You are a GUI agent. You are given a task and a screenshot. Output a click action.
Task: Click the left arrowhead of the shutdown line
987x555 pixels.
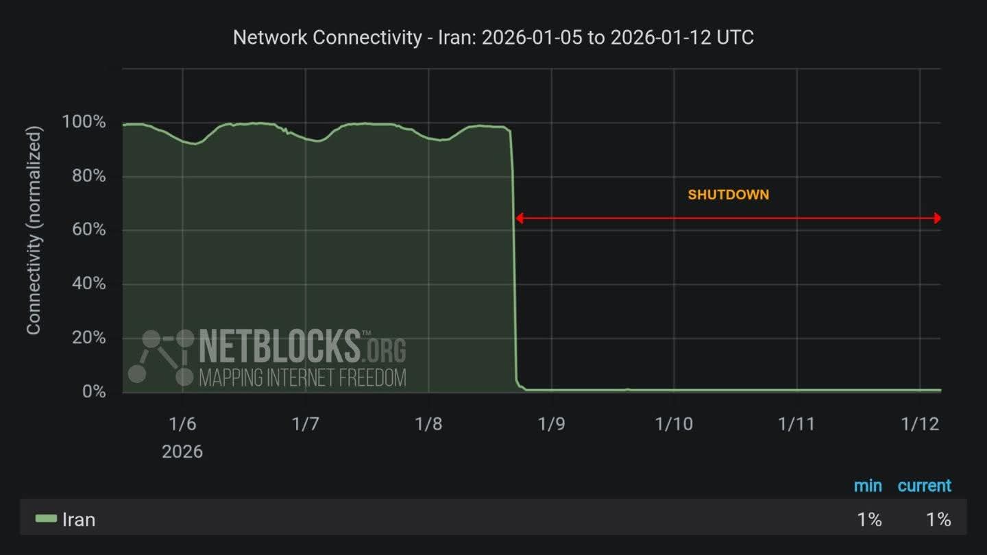(x=519, y=219)
